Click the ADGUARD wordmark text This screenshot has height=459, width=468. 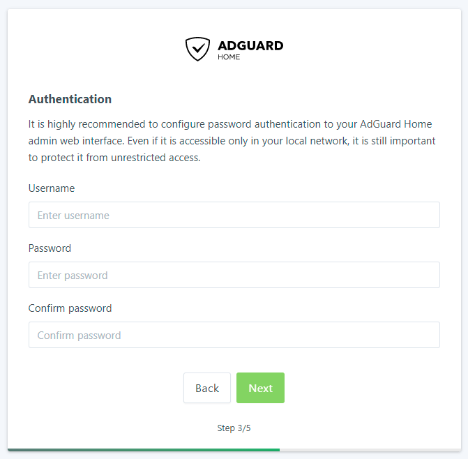click(x=250, y=46)
